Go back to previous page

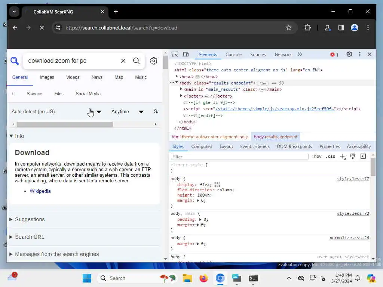pos(15,28)
